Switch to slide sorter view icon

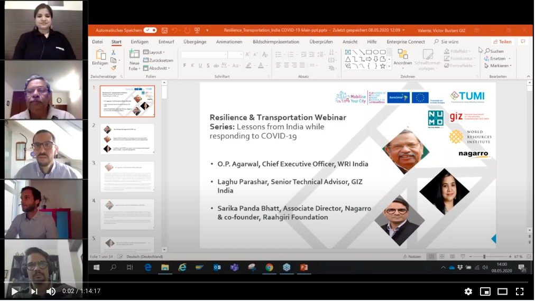coord(442,256)
